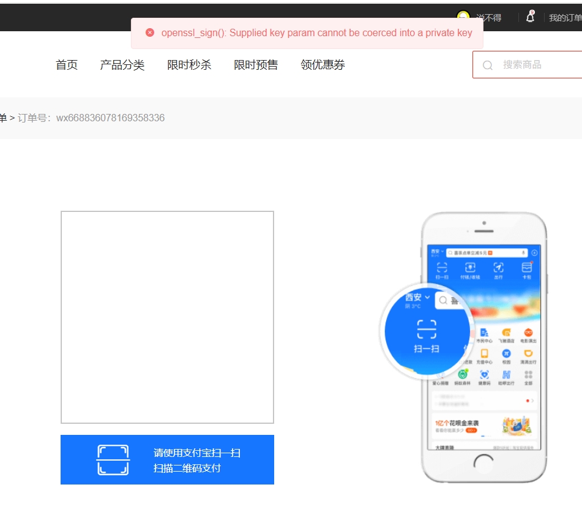
Task: Click the empty QR code box
Action: click(168, 317)
